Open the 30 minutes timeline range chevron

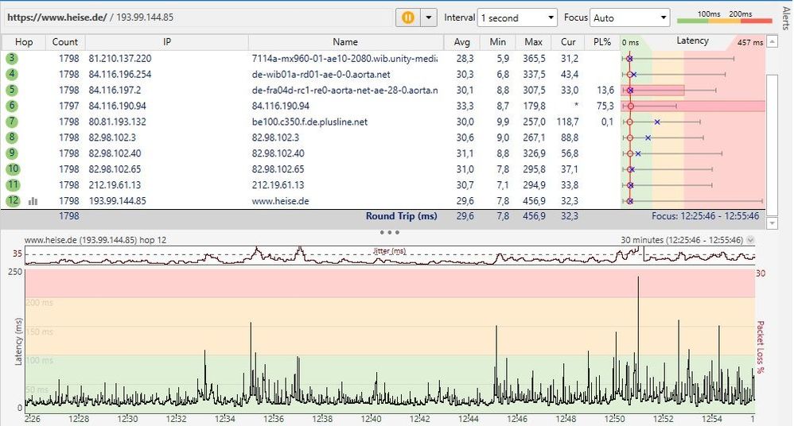point(750,240)
